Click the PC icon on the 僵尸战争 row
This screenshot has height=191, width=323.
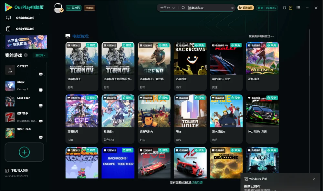[x=41, y=121]
